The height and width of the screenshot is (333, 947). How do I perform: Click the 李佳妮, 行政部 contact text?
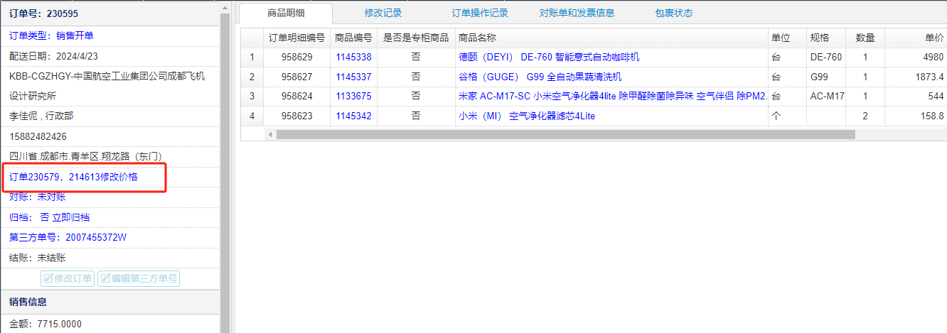[x=41, y=116]
